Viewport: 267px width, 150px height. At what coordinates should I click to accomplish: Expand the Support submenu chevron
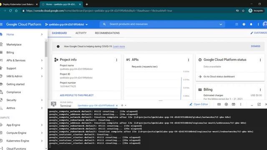[42, 68]
